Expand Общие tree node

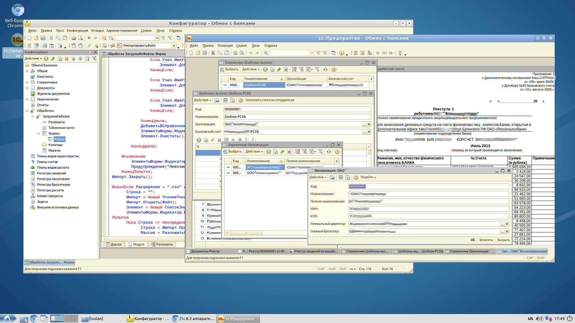(27, 71)
